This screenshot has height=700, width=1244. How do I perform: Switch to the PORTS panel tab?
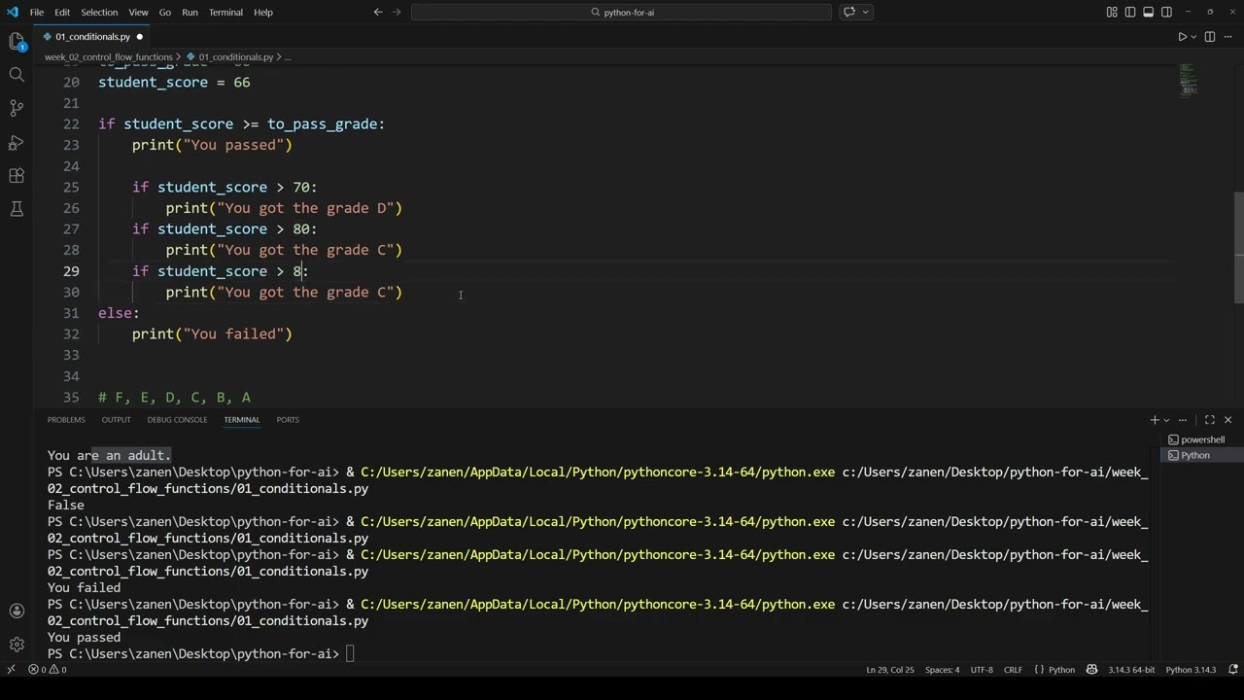click(x=288, y=420)
